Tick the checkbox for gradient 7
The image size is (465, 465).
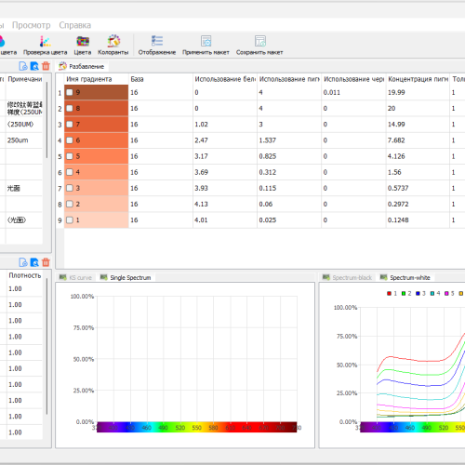pos(70,125)
